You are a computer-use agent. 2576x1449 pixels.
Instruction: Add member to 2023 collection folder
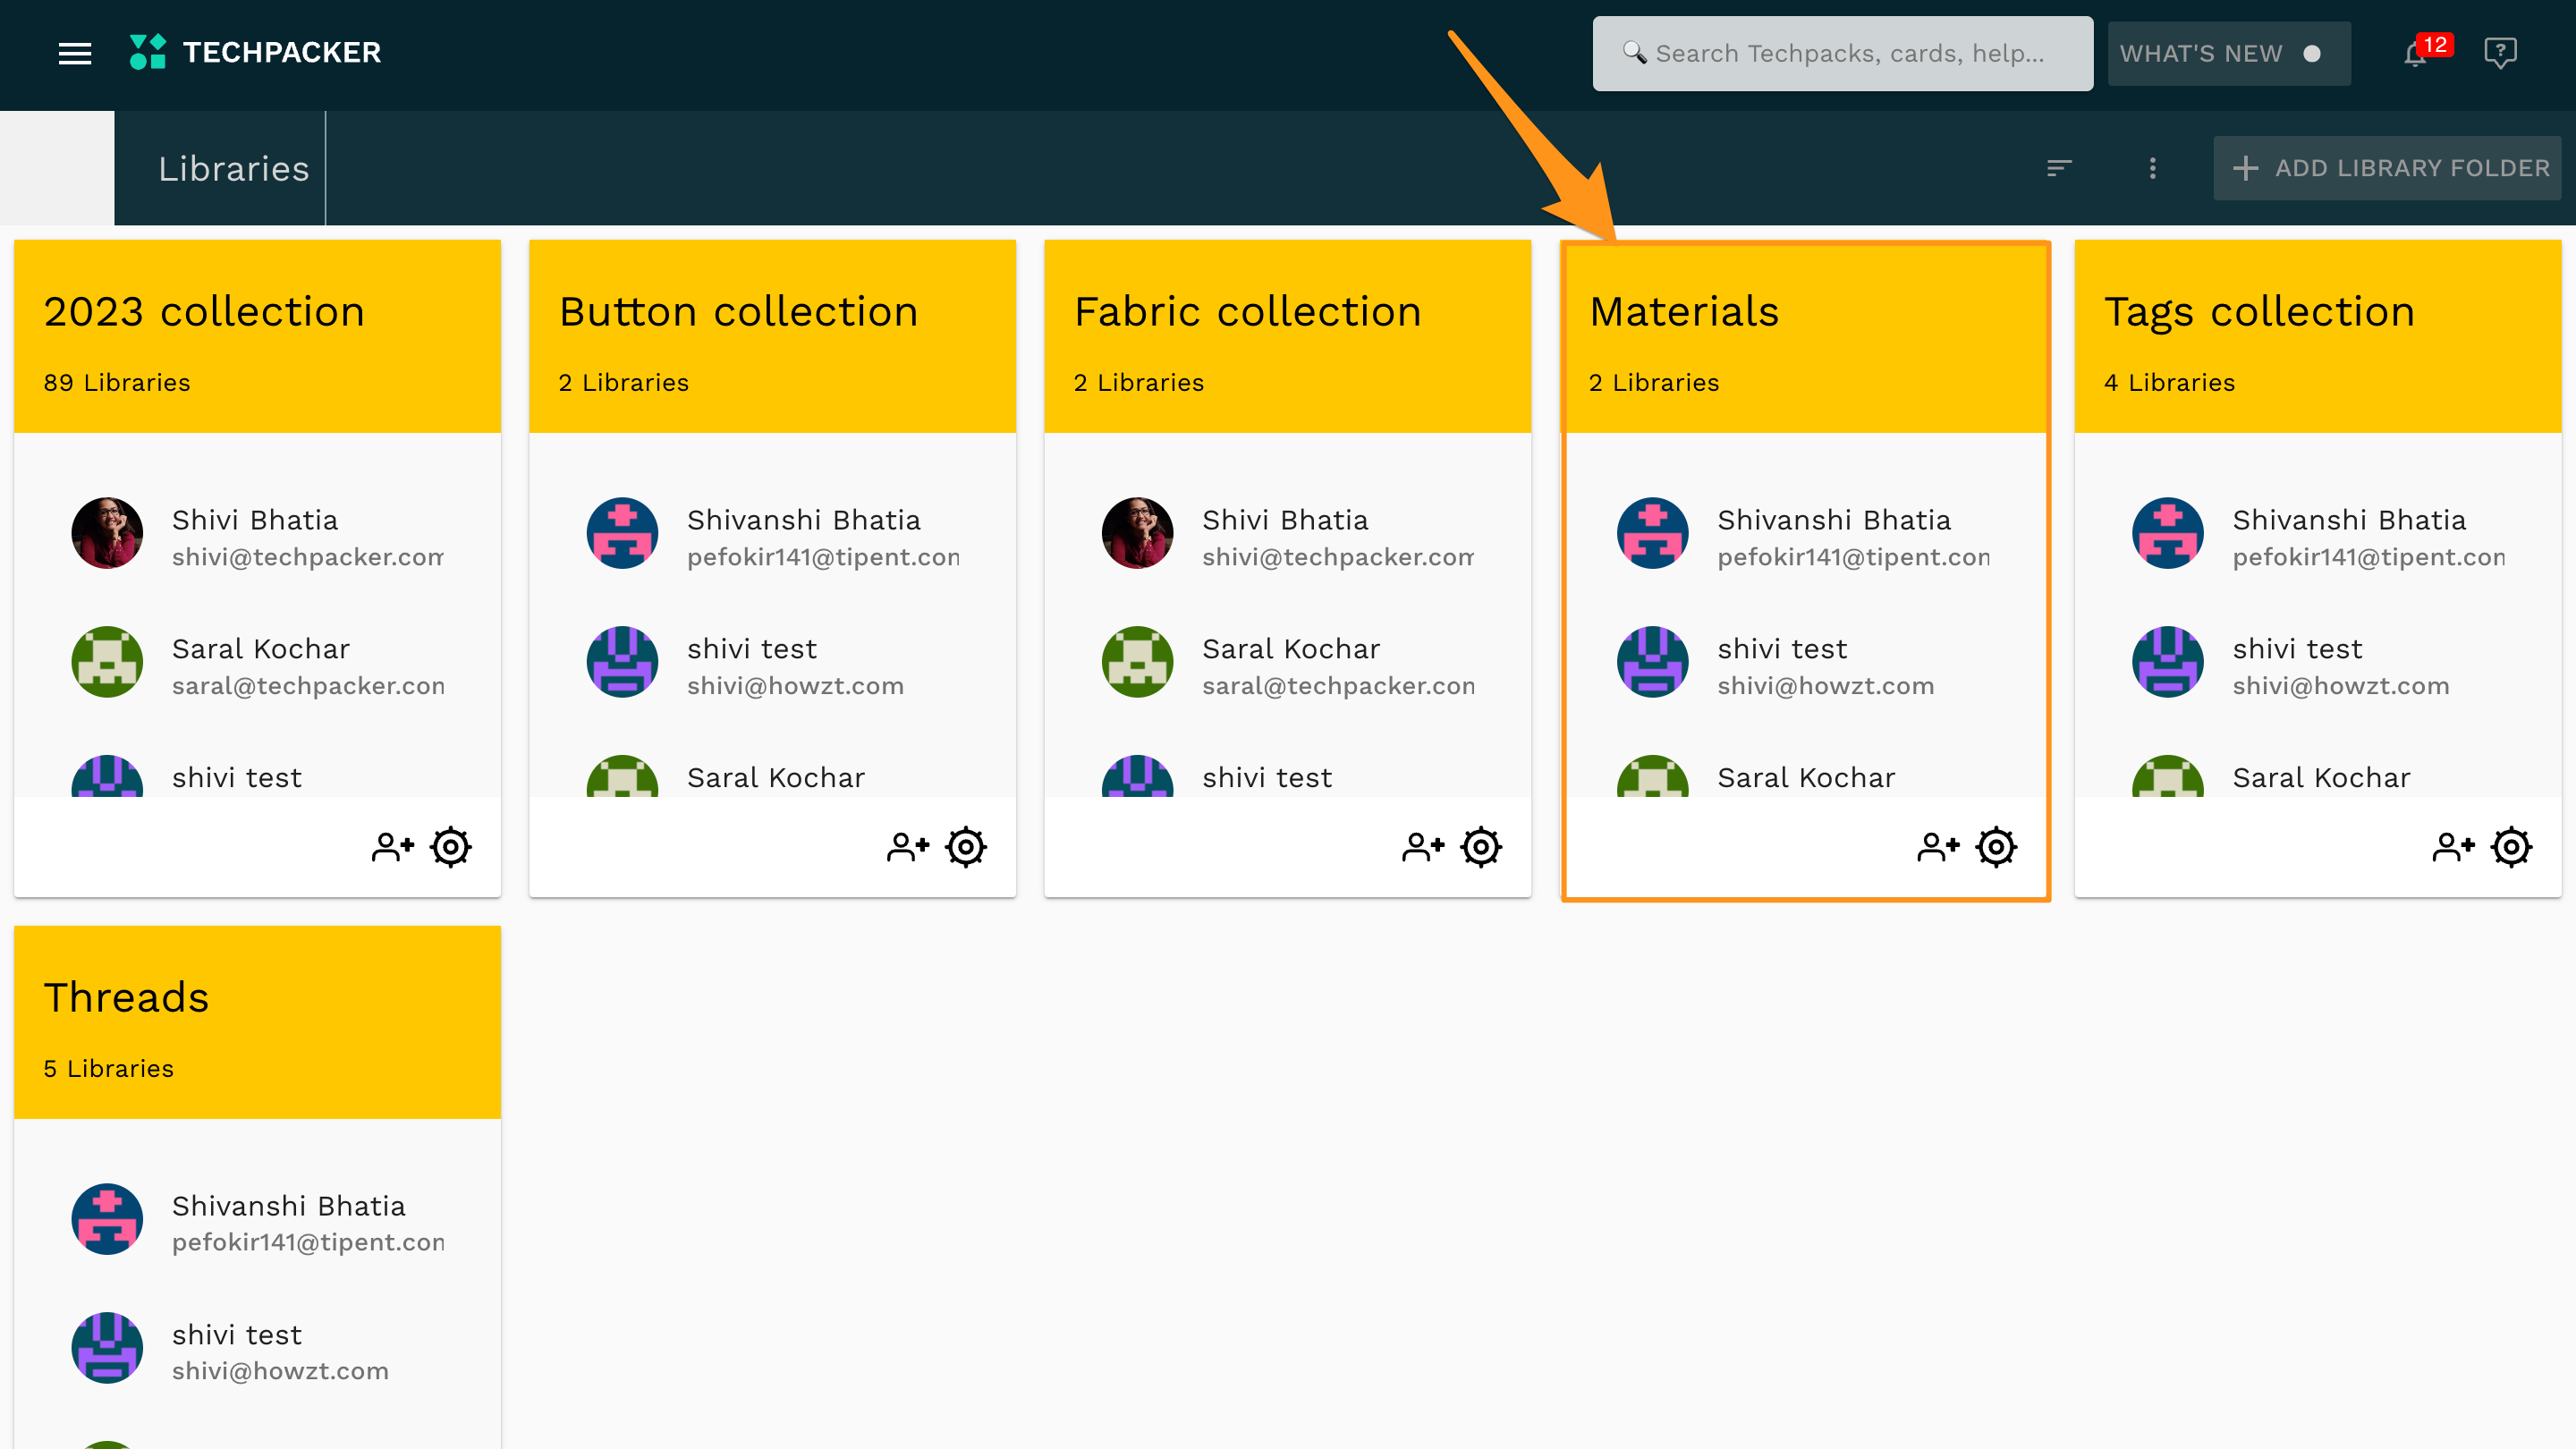[x=392, y=847]
